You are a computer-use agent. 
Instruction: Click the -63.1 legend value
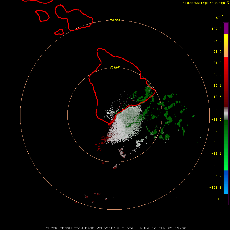point(216,154)
